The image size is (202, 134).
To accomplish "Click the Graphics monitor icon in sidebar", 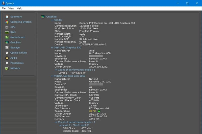I will click(x=7, y=42).
